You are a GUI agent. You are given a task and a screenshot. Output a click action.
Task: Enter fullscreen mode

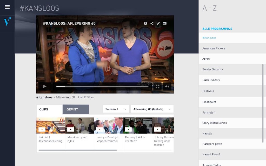157,87
